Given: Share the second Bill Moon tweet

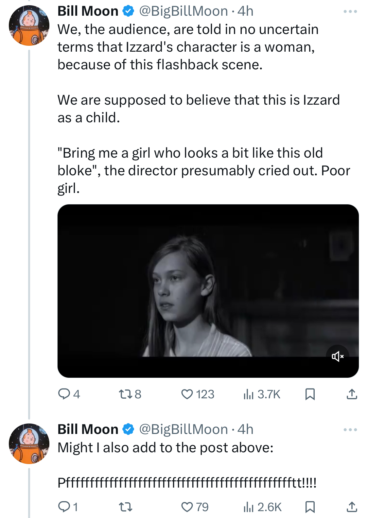Looking at the screenshot, I should click(x=352, y=507).
